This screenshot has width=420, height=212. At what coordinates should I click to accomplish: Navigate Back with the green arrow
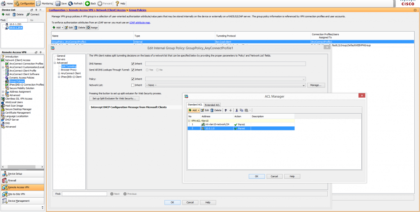91,3
